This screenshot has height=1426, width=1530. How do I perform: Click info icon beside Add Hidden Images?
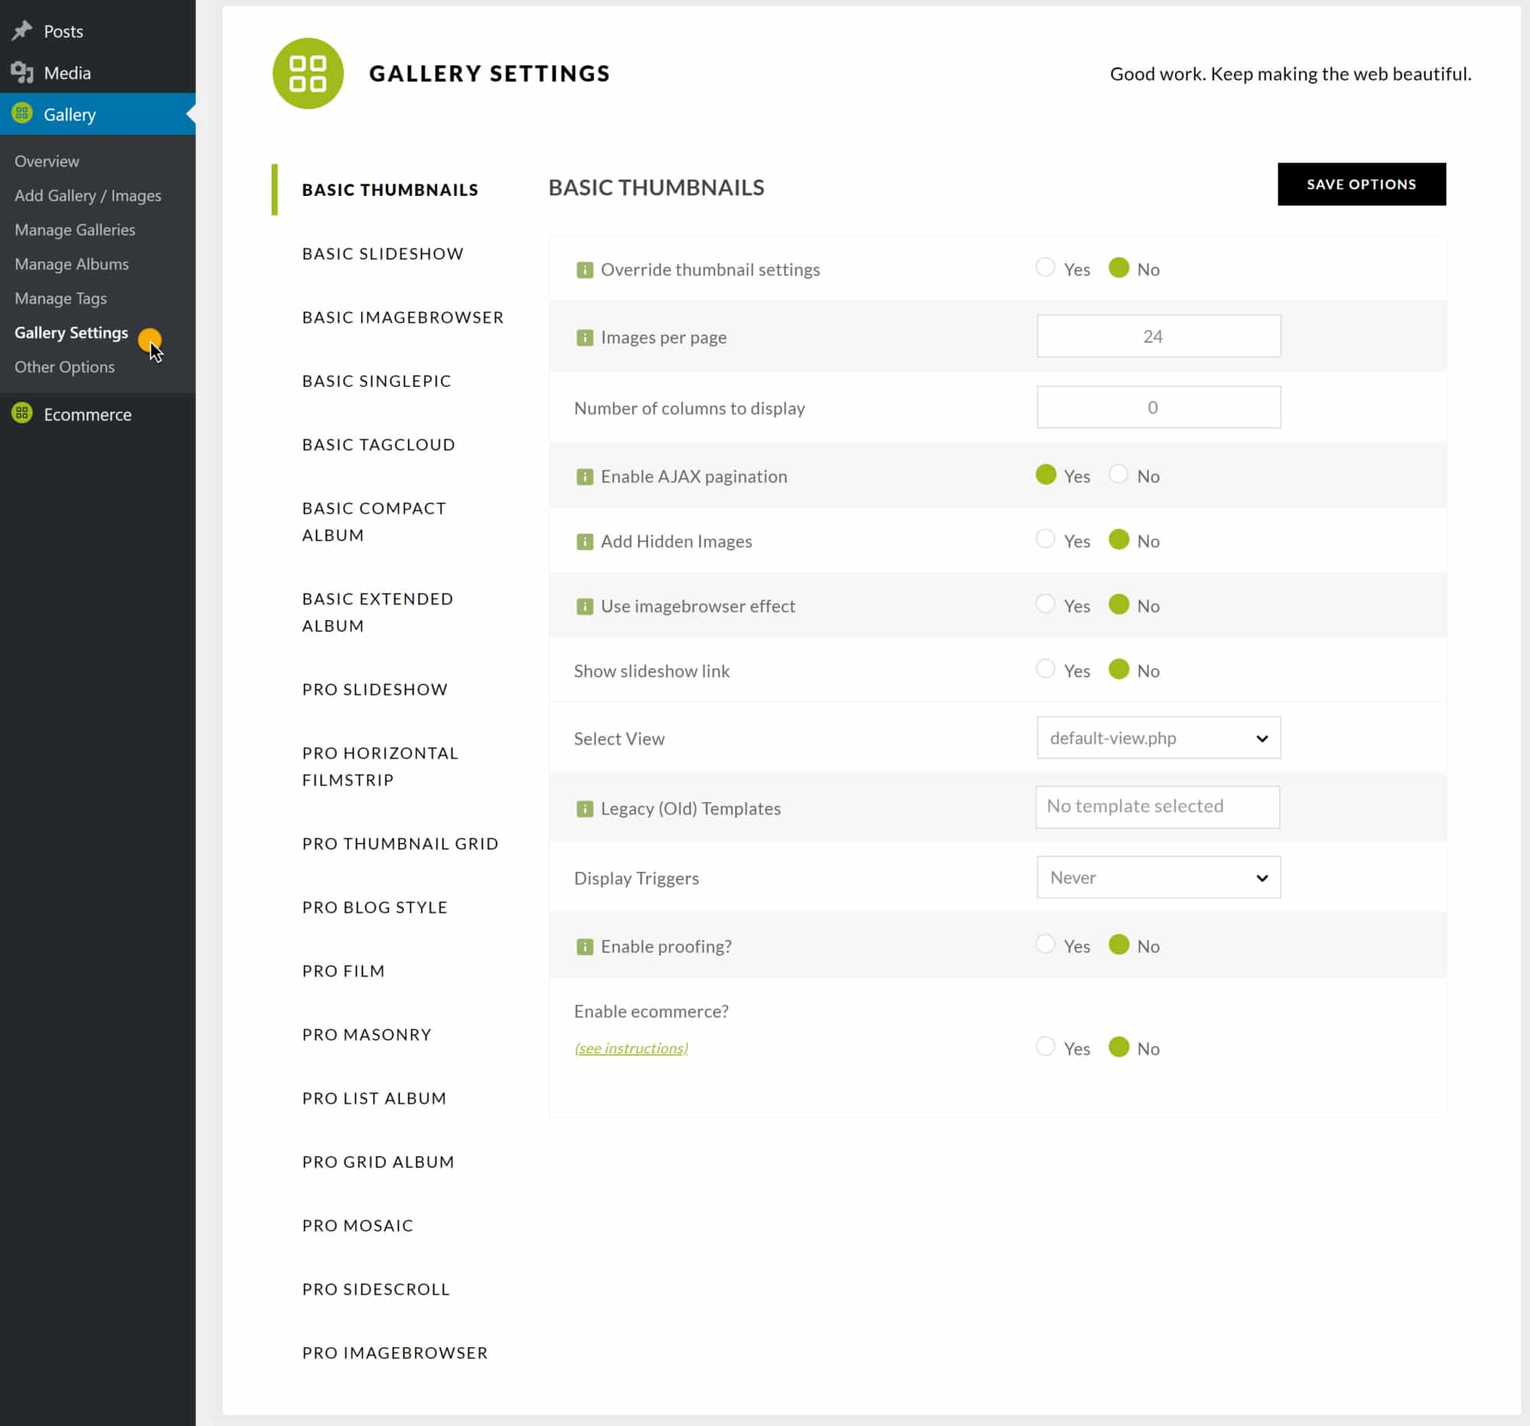[x=584, y=541]
